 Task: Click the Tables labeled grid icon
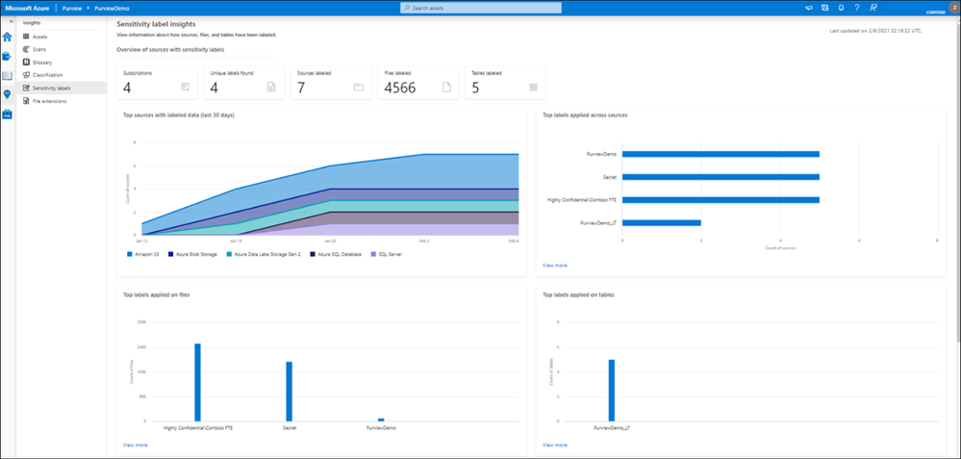coord(533,88)
